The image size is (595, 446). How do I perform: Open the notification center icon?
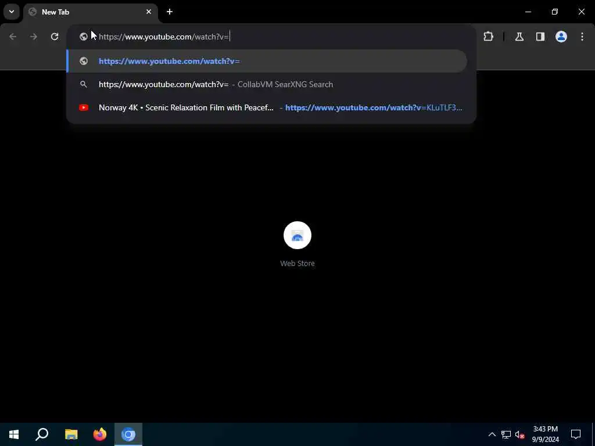point(576,434)
